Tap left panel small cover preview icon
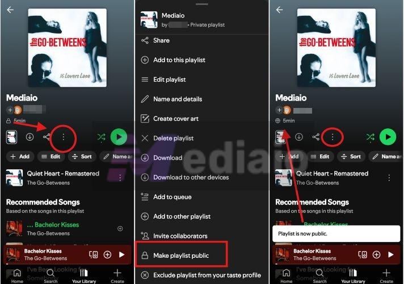This screenshot has height=284, width=404. [x=11, y=137]
